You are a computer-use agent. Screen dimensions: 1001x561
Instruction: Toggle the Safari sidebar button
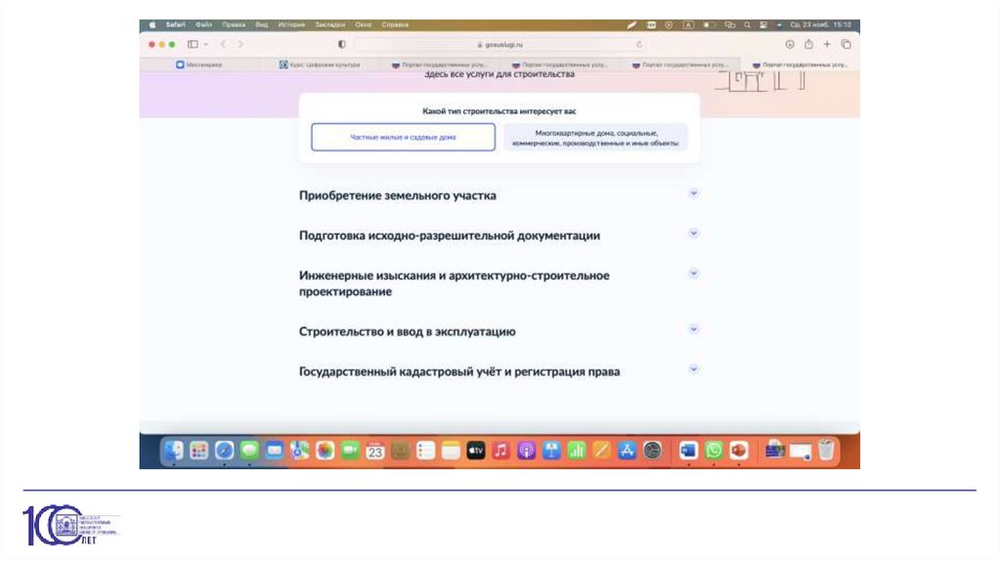pos(193,45)
